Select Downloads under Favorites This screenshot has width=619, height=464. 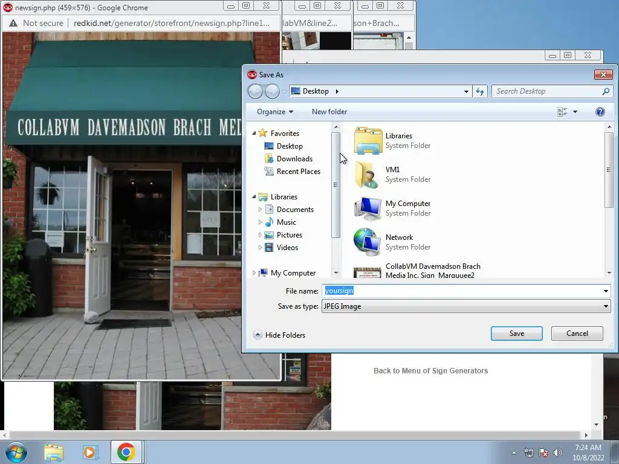click(x=294, y=159)
